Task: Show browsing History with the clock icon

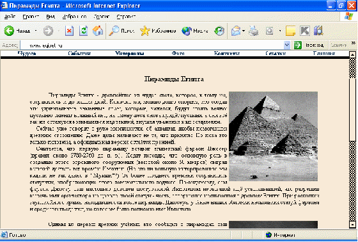Action: [219, 31]
